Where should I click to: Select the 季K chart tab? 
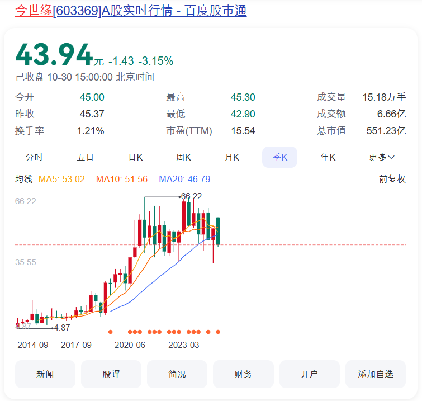pyautogui.click(x=280, y=157)
